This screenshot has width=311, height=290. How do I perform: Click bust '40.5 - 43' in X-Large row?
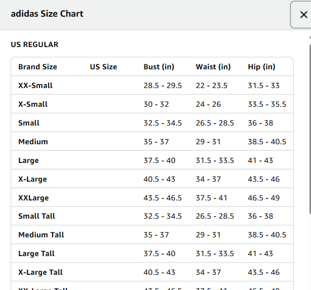click(x=159, y=179)
